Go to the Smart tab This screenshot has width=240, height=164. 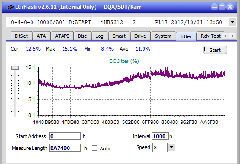click(x=119, y=36)
